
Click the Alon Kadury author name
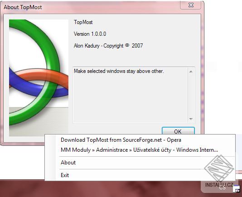point(87,46)
